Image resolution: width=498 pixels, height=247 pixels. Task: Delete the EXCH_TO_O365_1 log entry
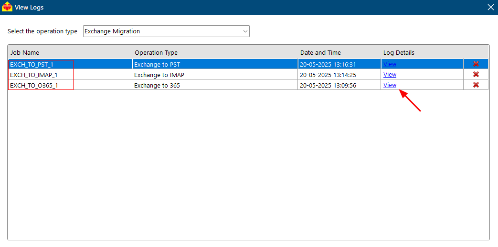tap(476, 85)
